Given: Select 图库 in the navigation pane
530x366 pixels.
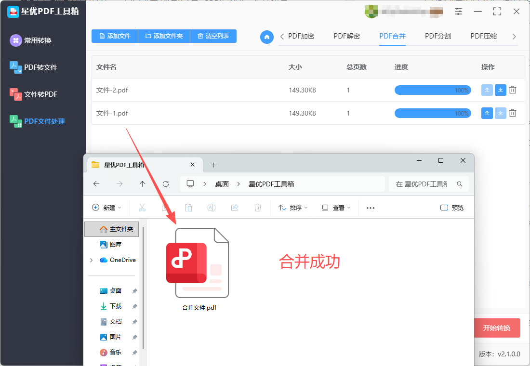Looking at the screenshot, I should [112, 244].
